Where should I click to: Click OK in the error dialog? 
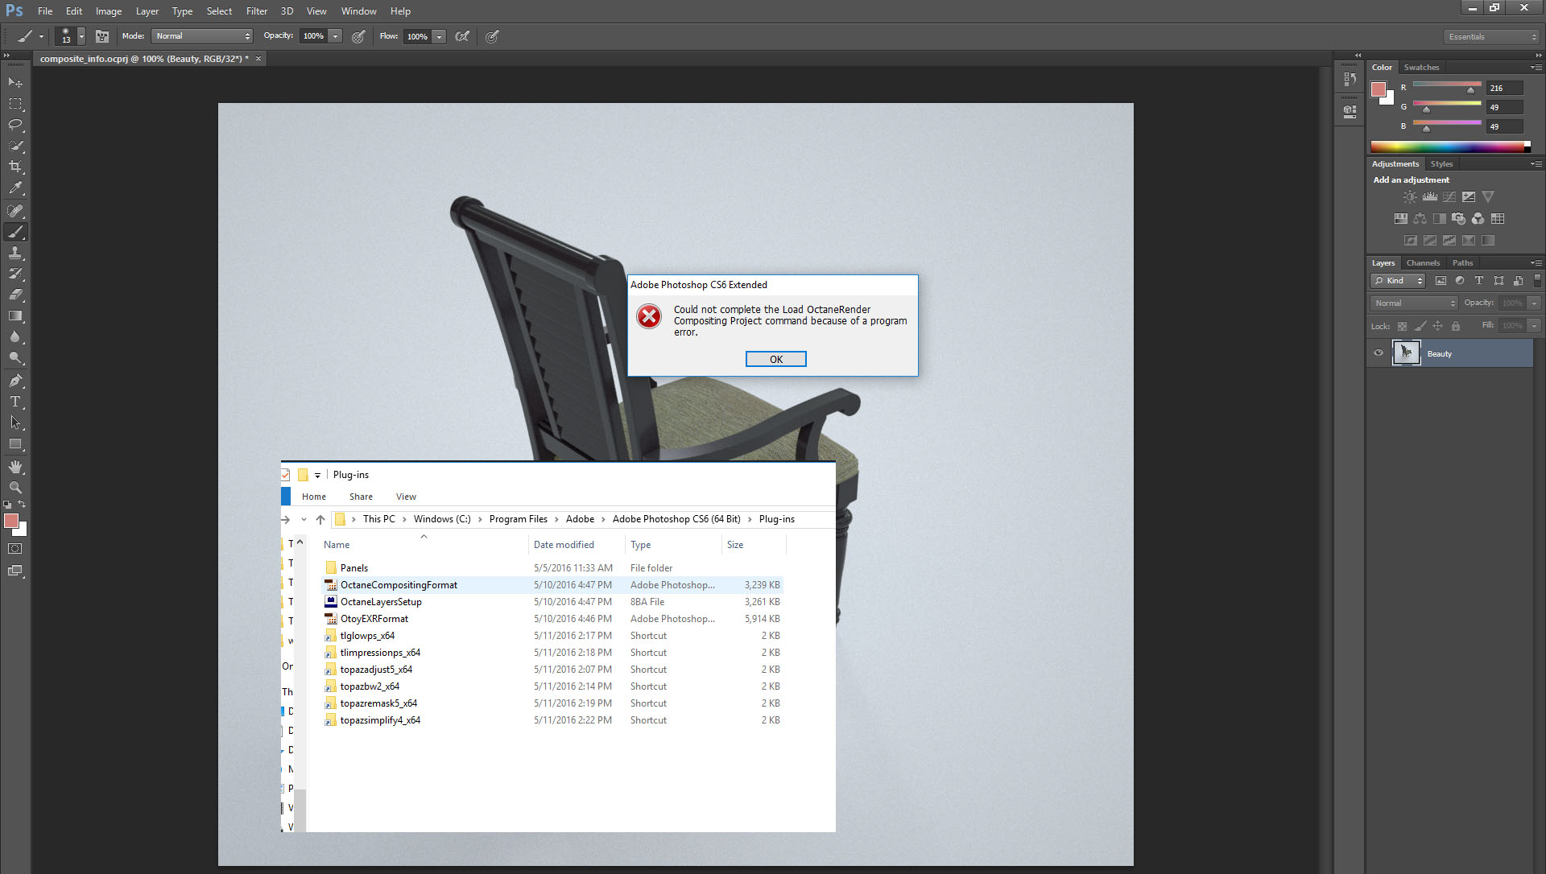tap(775, 359)
